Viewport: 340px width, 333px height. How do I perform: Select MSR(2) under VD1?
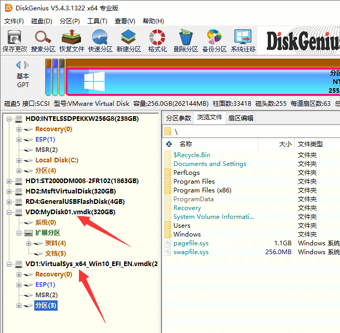click(x=46, y=295)
